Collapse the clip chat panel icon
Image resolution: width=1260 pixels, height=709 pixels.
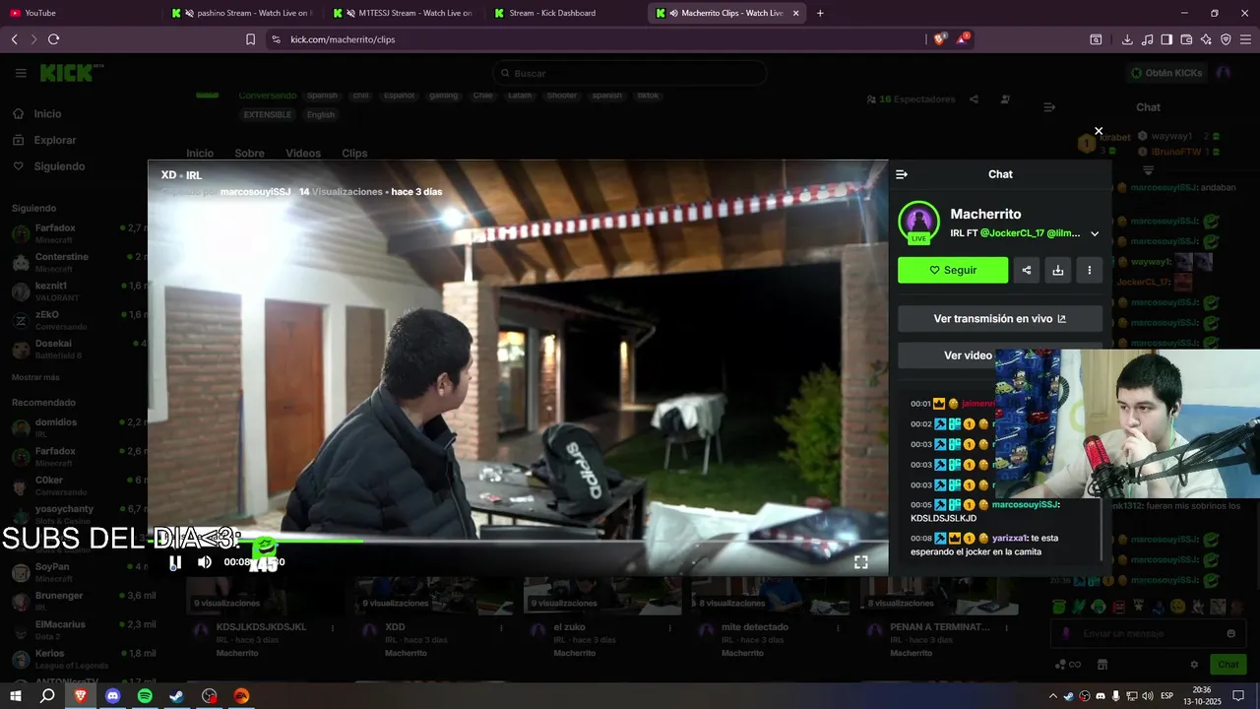[x=902, y=174]
